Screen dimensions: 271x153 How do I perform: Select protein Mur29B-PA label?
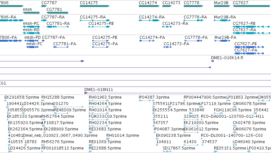(225, 38)
